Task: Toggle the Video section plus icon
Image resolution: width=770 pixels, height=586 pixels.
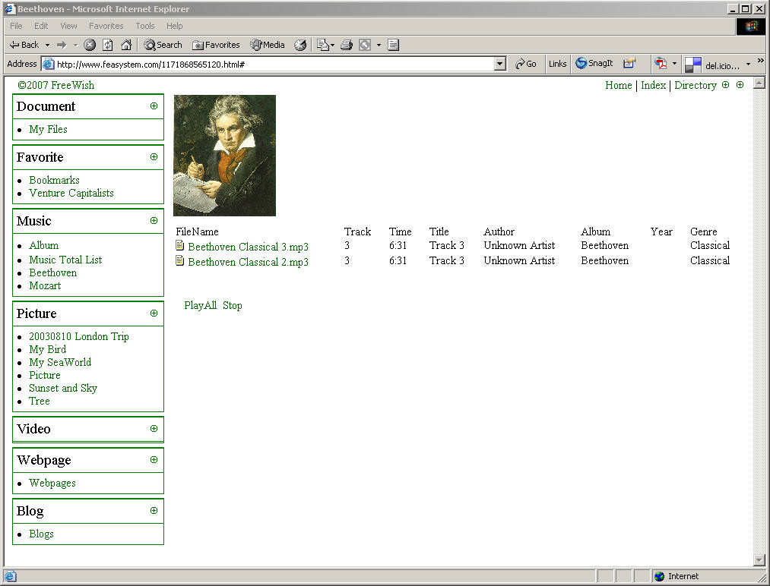Action: point(154,429)
